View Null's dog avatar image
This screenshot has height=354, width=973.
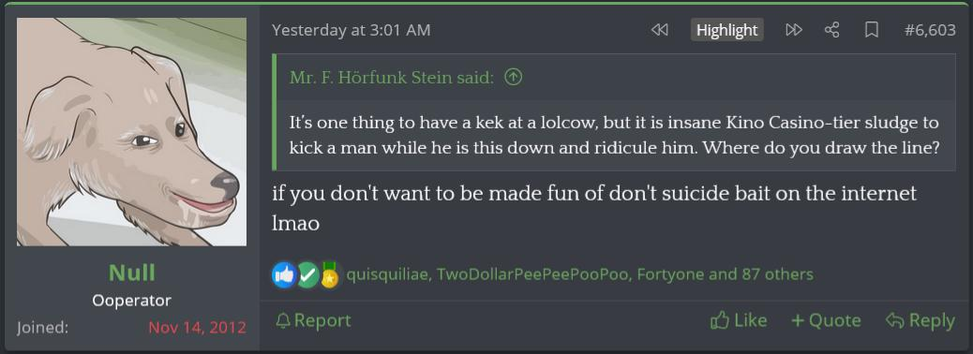[x=131, y=131]
